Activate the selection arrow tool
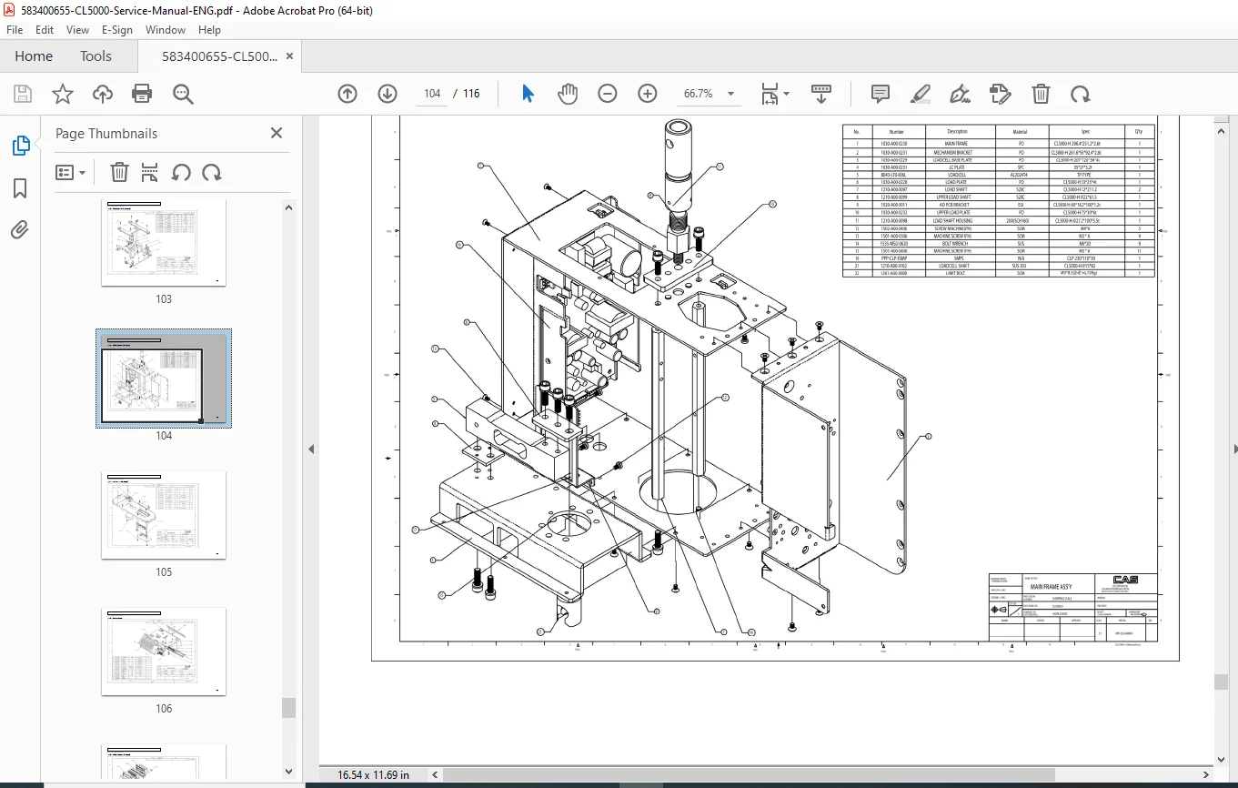 [528, 94]
